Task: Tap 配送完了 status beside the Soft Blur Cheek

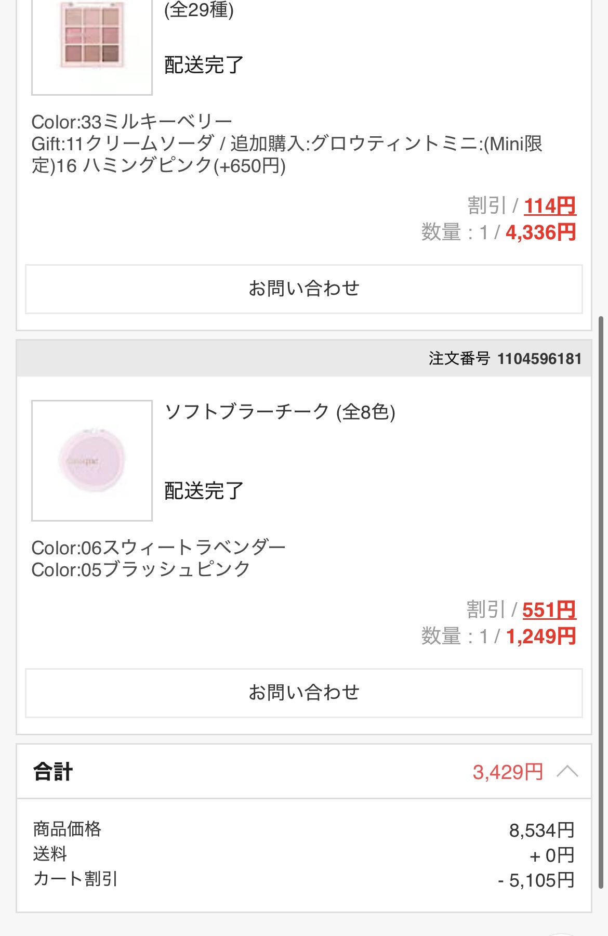Action: pos(204,491)
